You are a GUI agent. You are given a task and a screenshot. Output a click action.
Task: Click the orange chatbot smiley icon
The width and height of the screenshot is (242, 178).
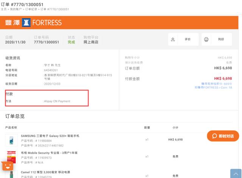pos(7,166)
